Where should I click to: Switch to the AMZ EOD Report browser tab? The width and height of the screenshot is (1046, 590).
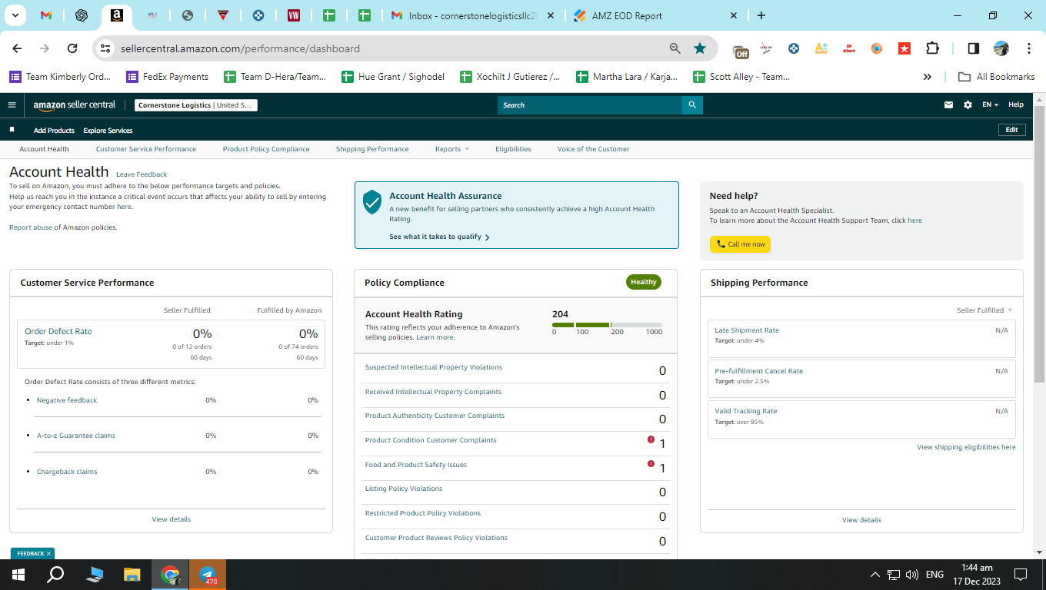[x=654, y=15]
